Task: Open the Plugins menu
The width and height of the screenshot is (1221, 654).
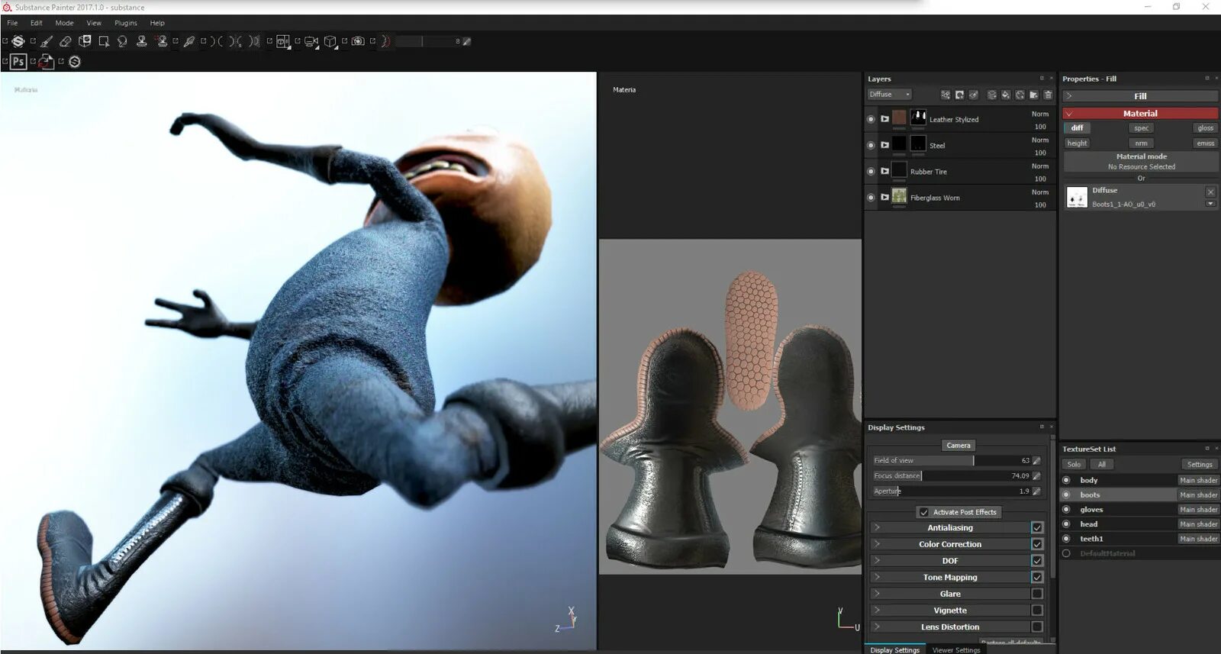Action: click(x=126, y=23)
